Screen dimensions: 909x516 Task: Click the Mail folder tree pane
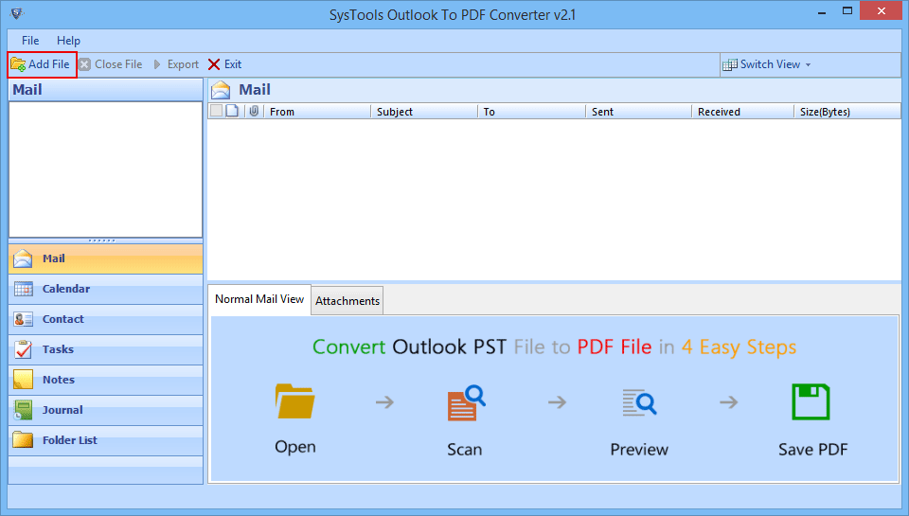pos(105,169)
